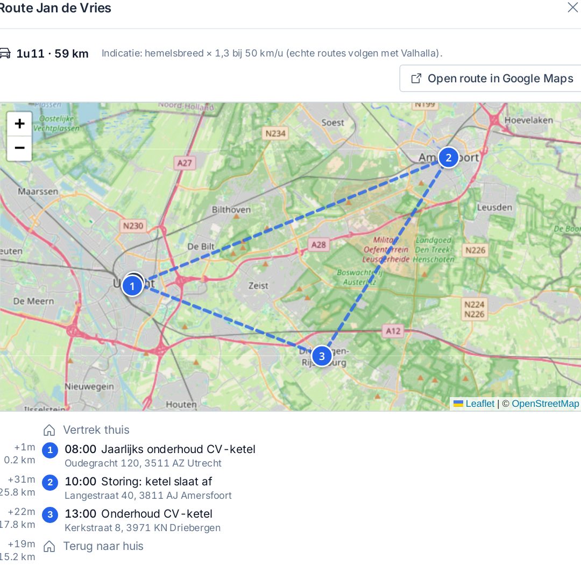The width and height of the screenshot is (581, 565).
Task: Select map marker 3 in Driebergen
Action: click(322, 356)
